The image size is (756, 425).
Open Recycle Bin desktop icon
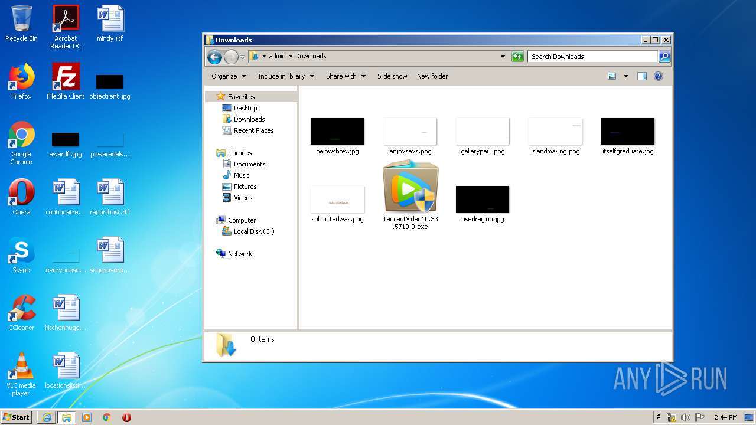coord(21,24)
